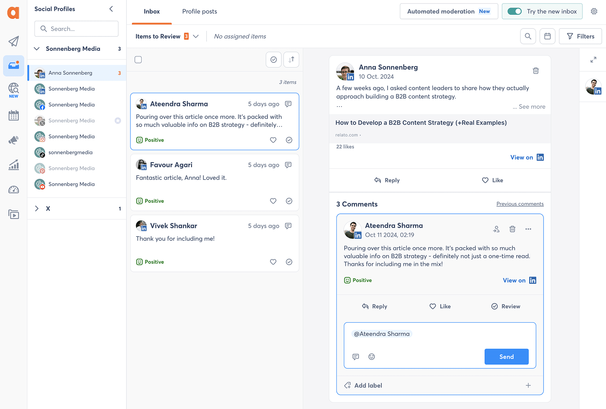Expand Add label with plus icon

(528, 385)
